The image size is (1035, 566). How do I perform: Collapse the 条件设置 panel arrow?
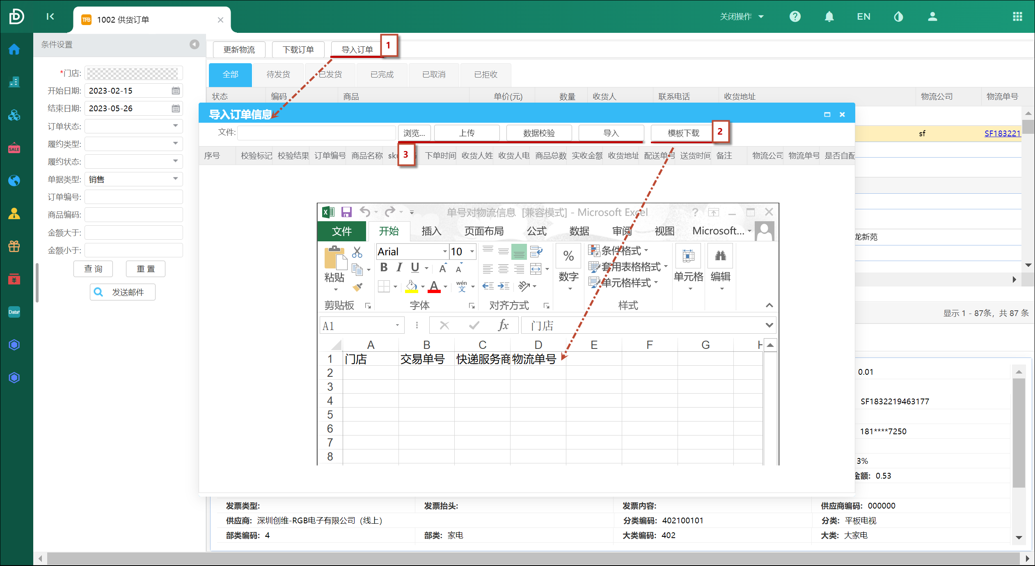pos(195,44)
